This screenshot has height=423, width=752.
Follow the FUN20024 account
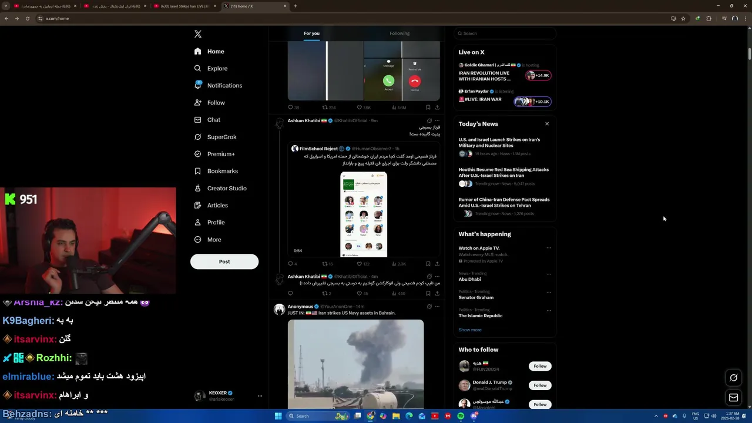pyautogui.click(x=540, y=366)
